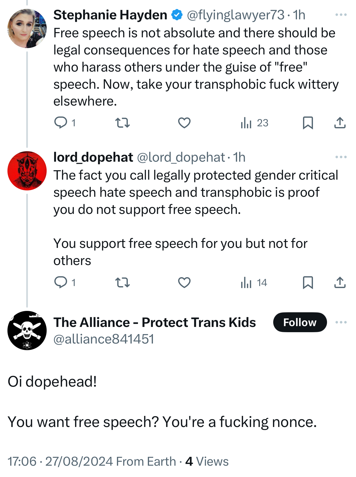Open @flyinglawyer73 profile handle
This screenshot has width=356, height=477.
point(235,15)
